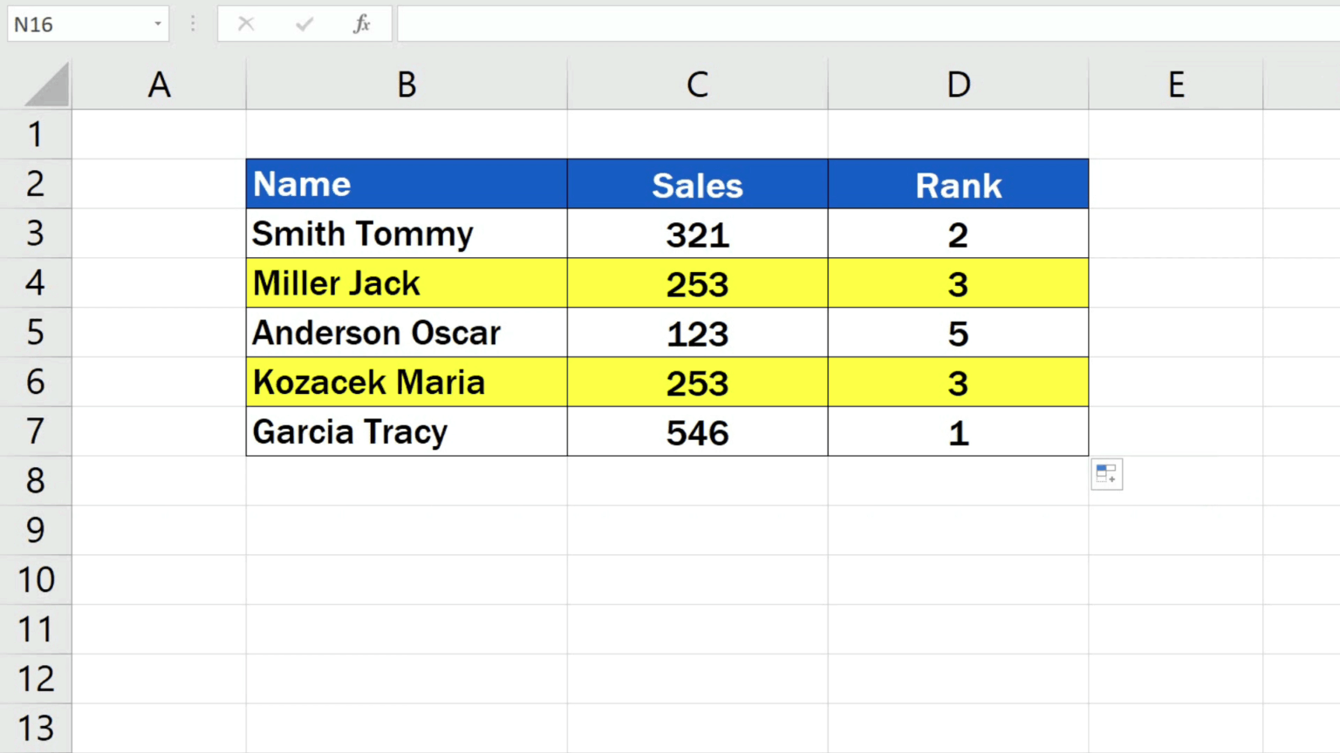Viewport: 1340px width, 753px height.
Task: Click the cell containing Smith Tommy
Action: tap(407, 234)
